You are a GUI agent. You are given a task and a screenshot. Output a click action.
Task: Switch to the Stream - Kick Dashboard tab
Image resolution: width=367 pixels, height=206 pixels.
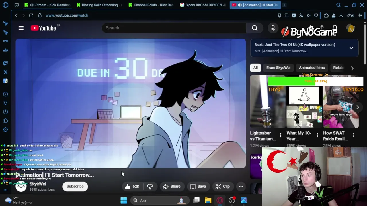click(47, 5)
